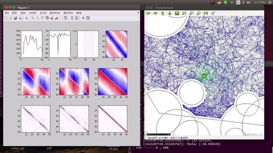Open the Brush tool color dropdown arrow

click(60, 18)
